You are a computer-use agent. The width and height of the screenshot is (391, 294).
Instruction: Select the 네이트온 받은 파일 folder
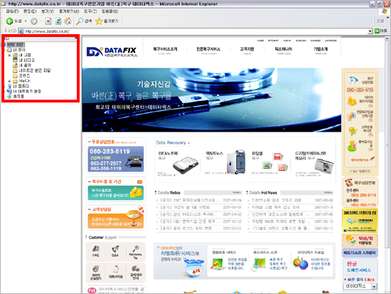click(35, 70)
